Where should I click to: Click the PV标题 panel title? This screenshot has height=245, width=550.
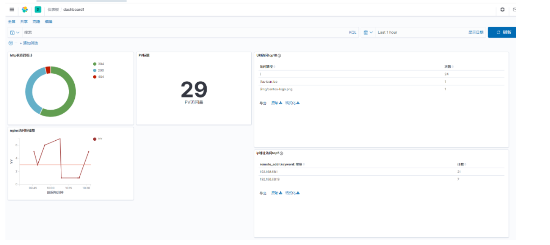(144, 55)
